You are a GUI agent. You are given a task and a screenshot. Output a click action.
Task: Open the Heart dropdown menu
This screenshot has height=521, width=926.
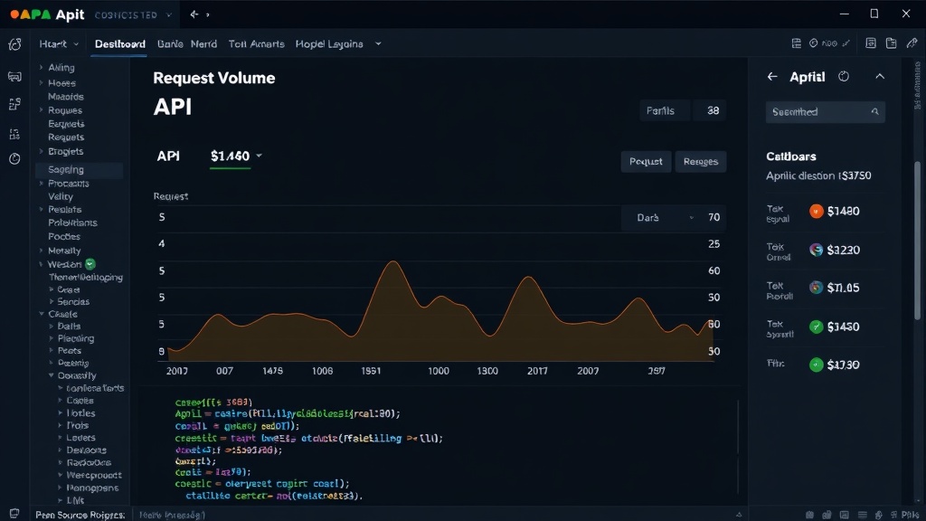[x=59, y=43]
